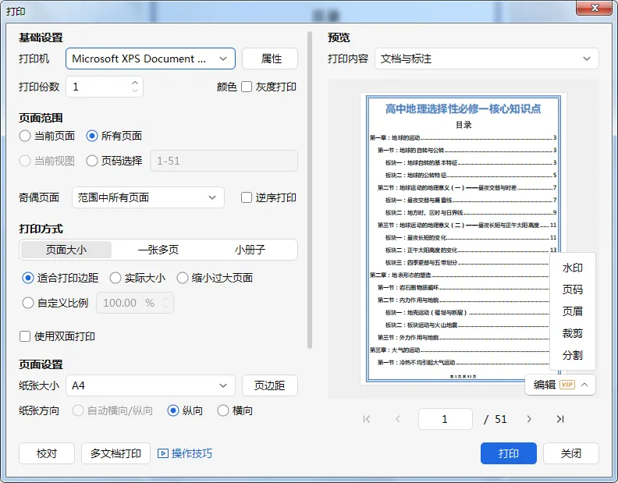618x483 pixels.
Task: Go to previous preview page
Action: pyautogui.click(x=398, y=419)
